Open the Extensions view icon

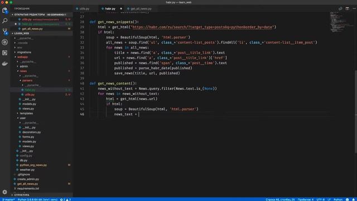coord(5,52)
